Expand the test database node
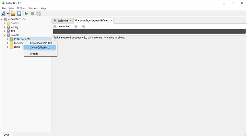 click(4, 31)
